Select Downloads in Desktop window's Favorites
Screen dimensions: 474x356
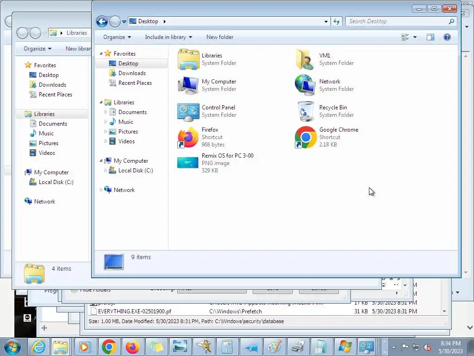pyautogui.click(x=132, y=73)
